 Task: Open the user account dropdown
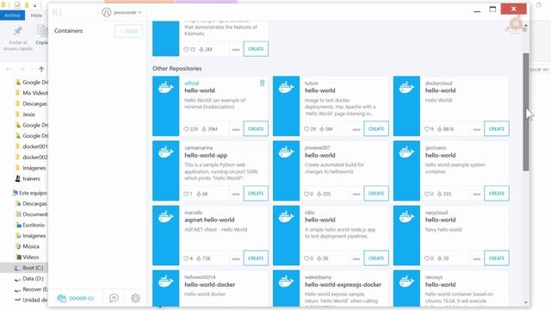(x=122, y=12)
